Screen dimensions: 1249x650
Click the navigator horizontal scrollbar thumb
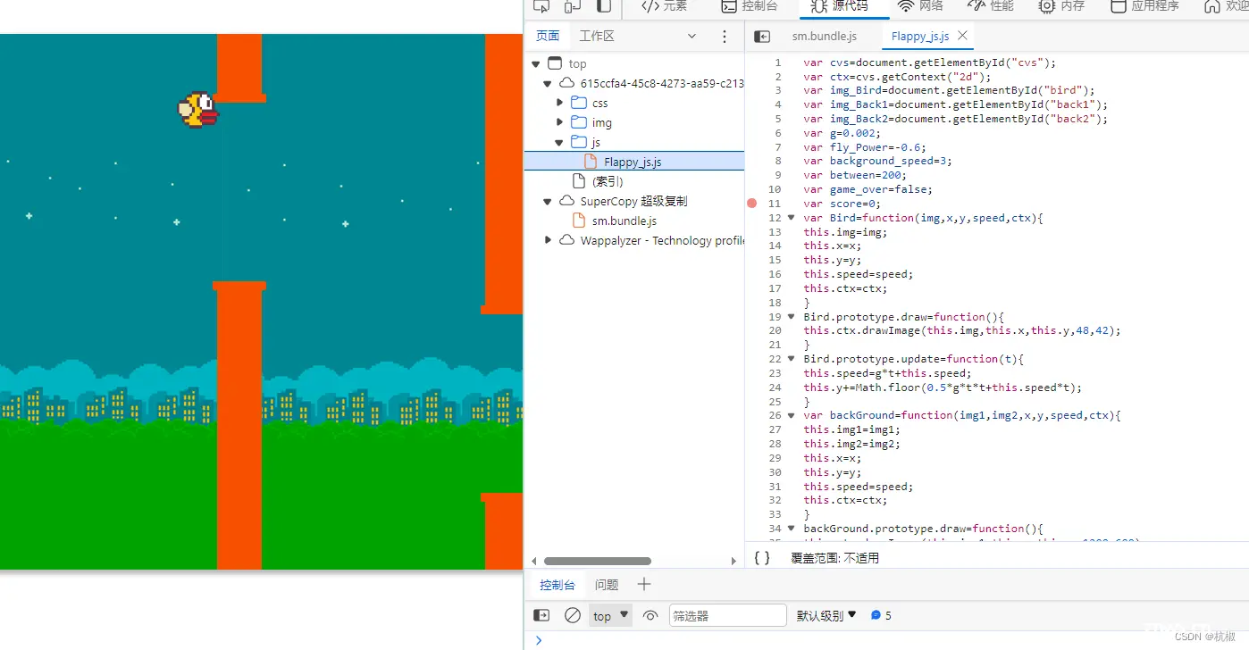click(x=598, y=561)
